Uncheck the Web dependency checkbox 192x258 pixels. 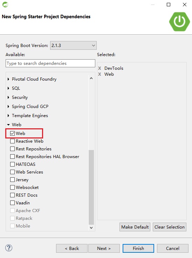coord(12,133)
